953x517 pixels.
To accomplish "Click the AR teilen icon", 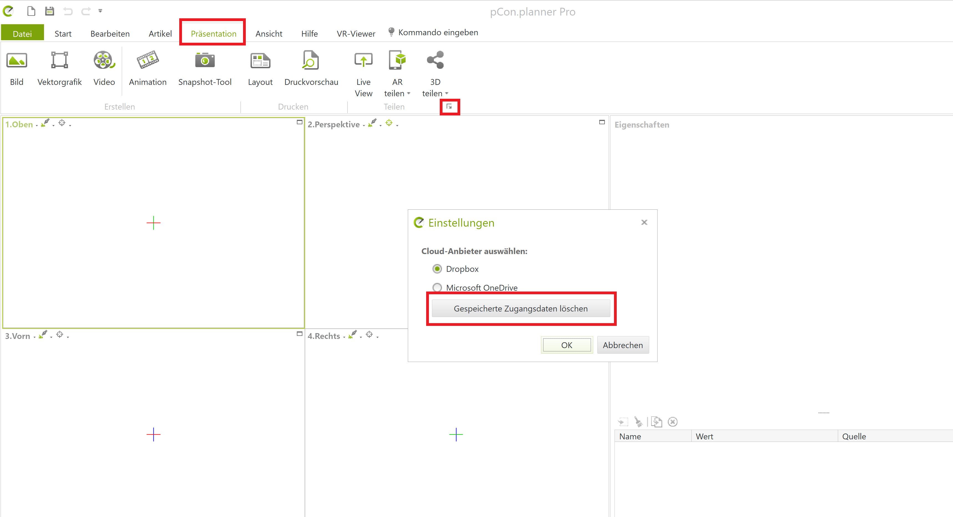I will pos(397,60).
